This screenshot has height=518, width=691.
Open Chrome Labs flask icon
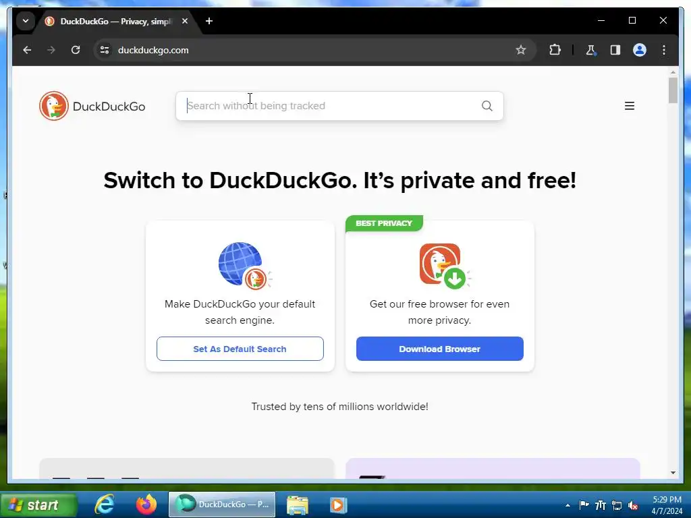(x=591, y=50)
